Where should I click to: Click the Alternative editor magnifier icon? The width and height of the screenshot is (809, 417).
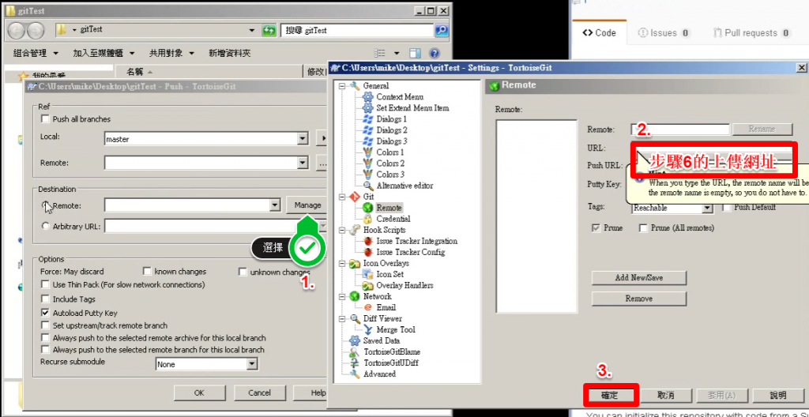tap(367, 186)
